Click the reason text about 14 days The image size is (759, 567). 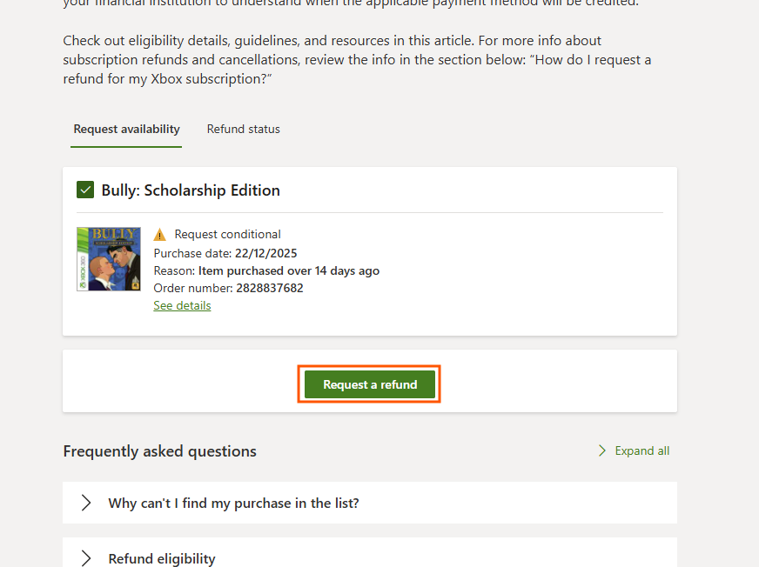(x=288, y=271)
